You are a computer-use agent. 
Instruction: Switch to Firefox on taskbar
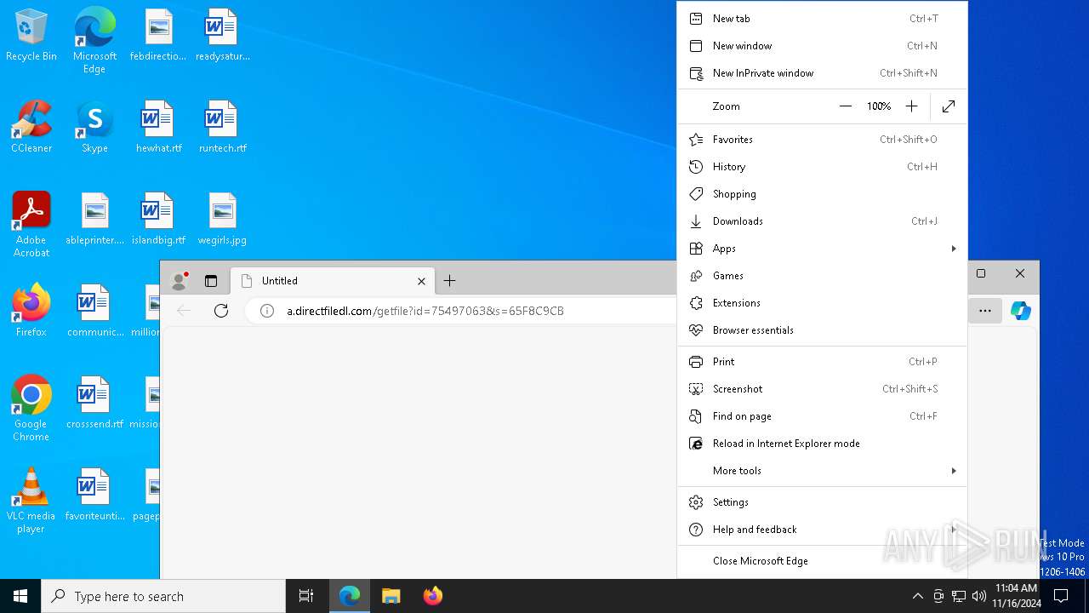[433, 596]
